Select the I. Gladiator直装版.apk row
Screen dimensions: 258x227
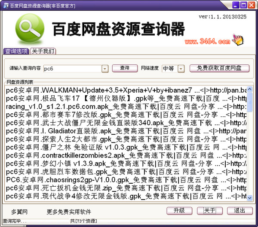[126, 131]
